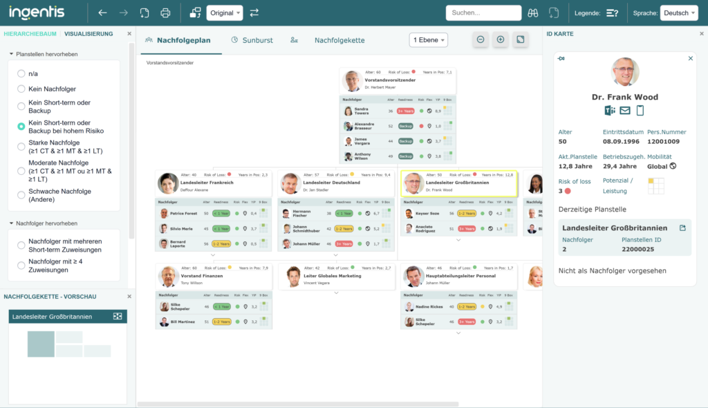The height and width of the screenshot is (408, 708).
Task: Collapse the Nachfolger hervorheben section
Action: click(x=11, y=223)
